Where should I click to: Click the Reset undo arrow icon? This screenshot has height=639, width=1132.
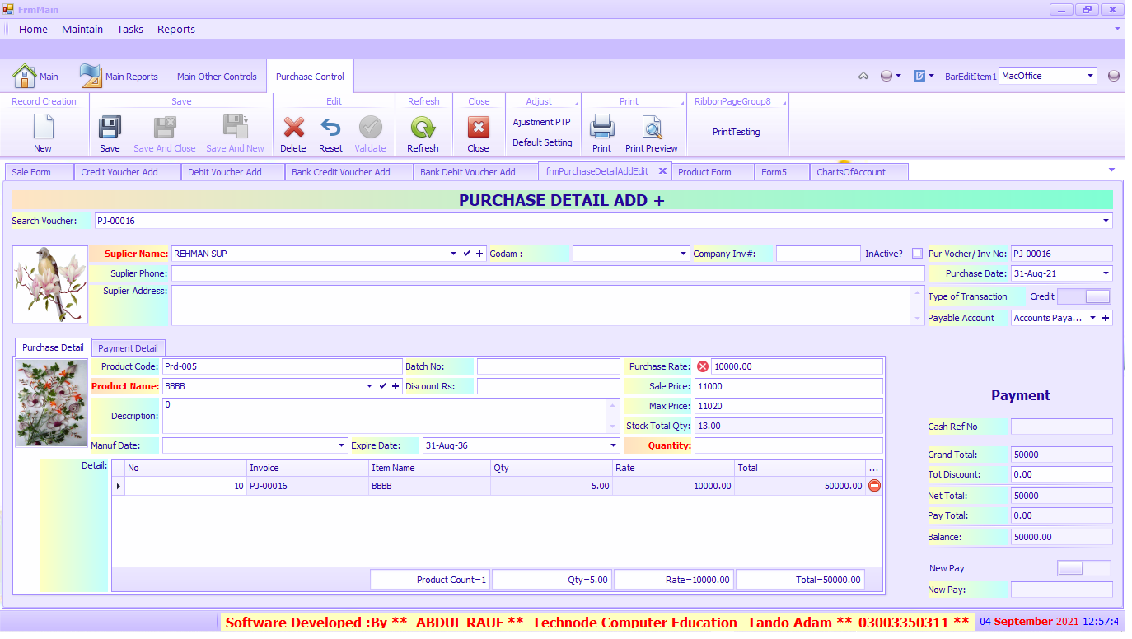point(330,127)
